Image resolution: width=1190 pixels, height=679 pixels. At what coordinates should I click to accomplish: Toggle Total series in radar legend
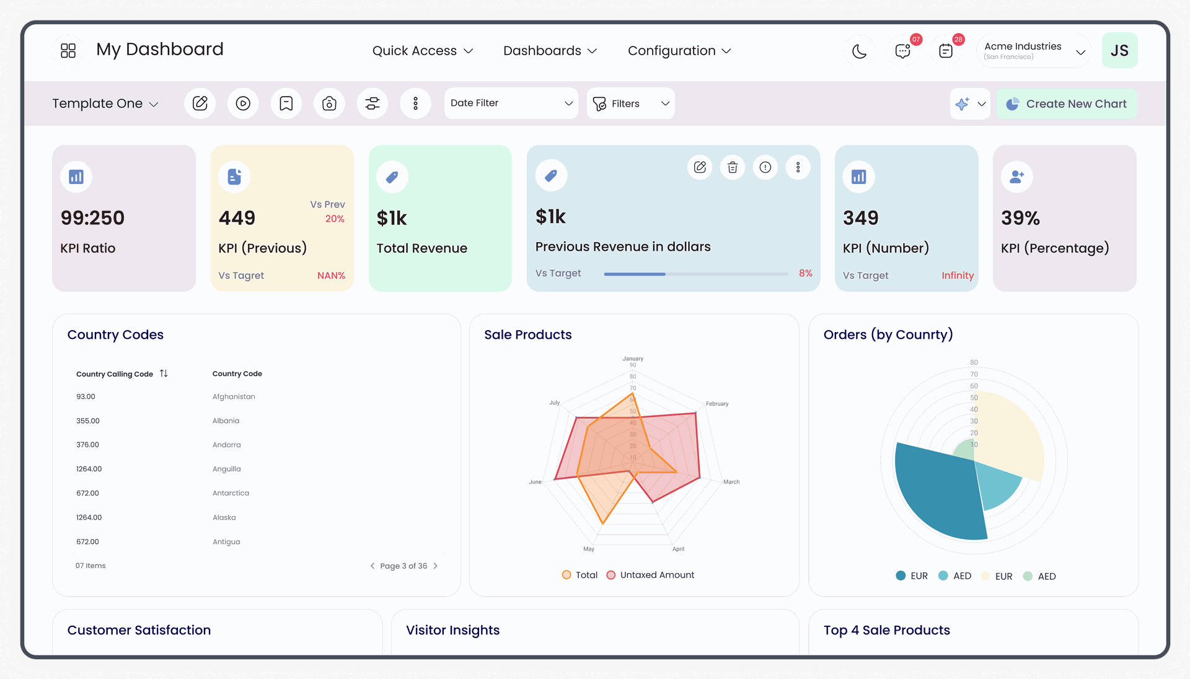click(580, 575)
